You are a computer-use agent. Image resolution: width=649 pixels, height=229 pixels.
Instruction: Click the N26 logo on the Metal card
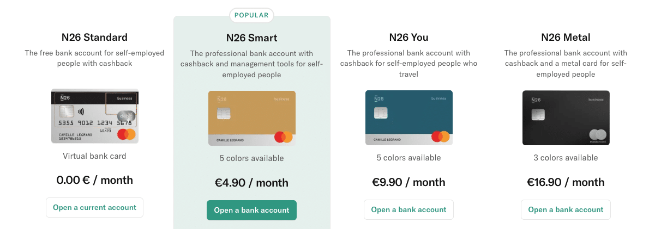tap(536, 99)
